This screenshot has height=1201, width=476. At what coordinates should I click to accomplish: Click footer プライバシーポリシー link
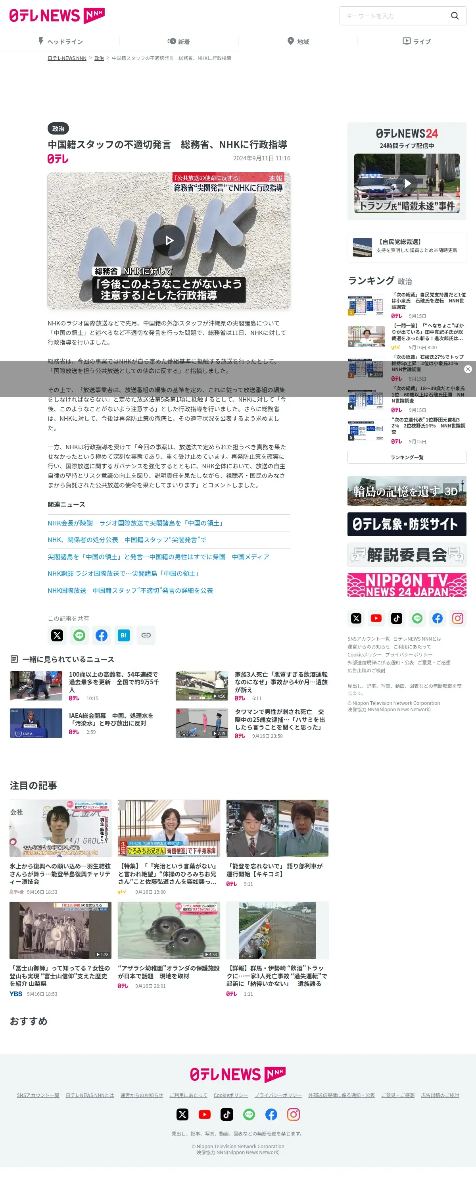pyautogui.click(x=278, y=1095)
